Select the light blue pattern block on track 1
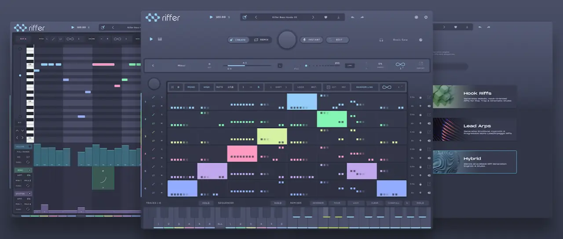The image size is (563, 239). pos(302,101)
